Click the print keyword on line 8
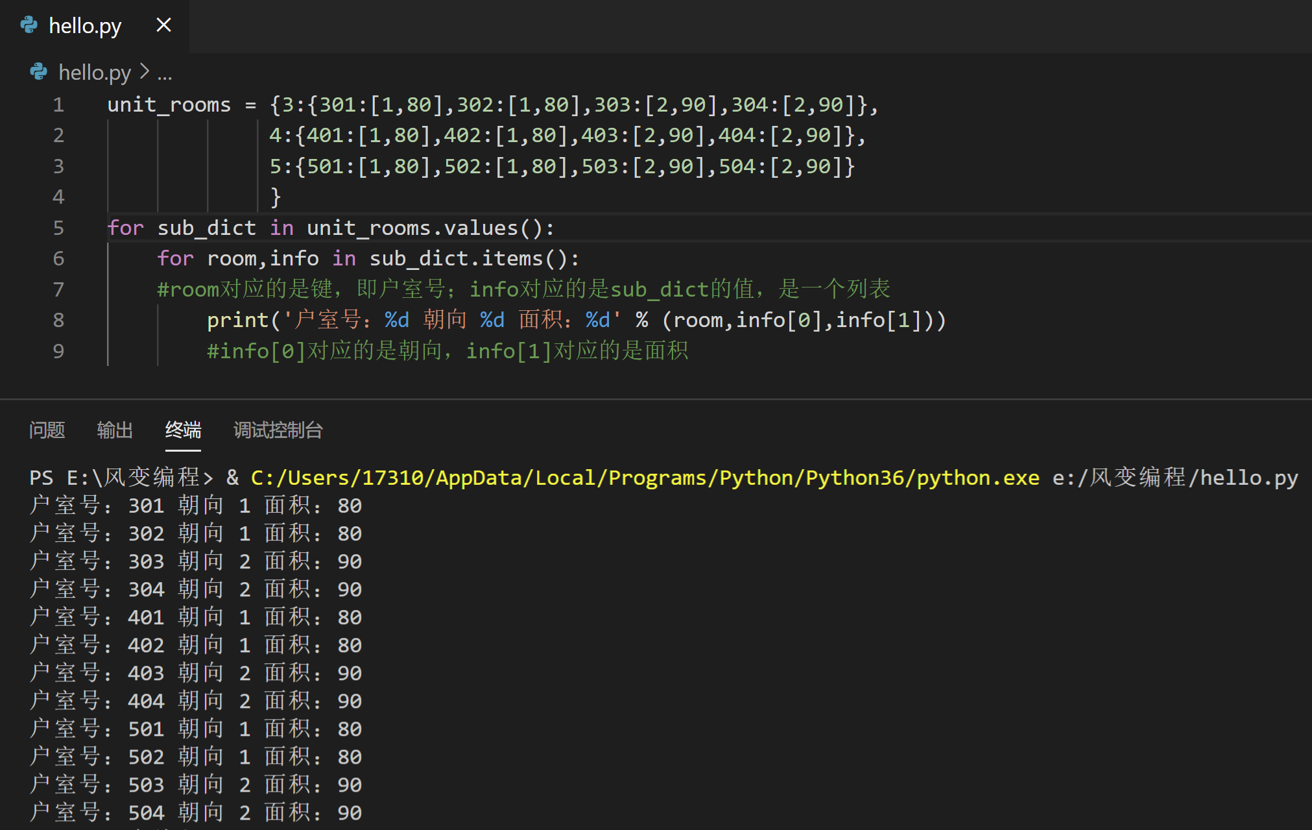The height and width of the screenshot is (830, 1312). click(238, 320)
